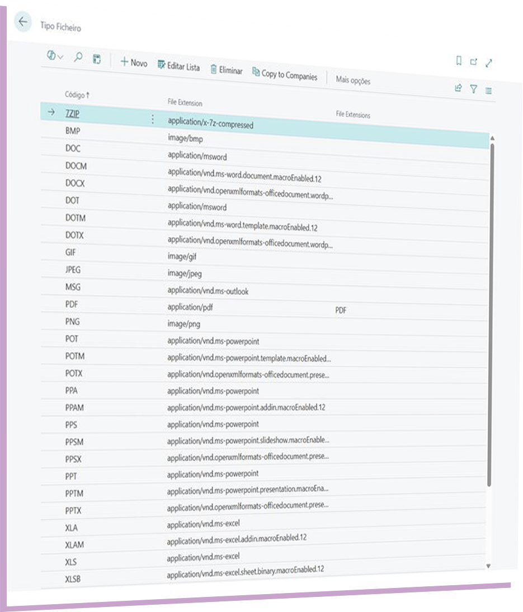Click the analyze table icon beside search

pos(96,59)
